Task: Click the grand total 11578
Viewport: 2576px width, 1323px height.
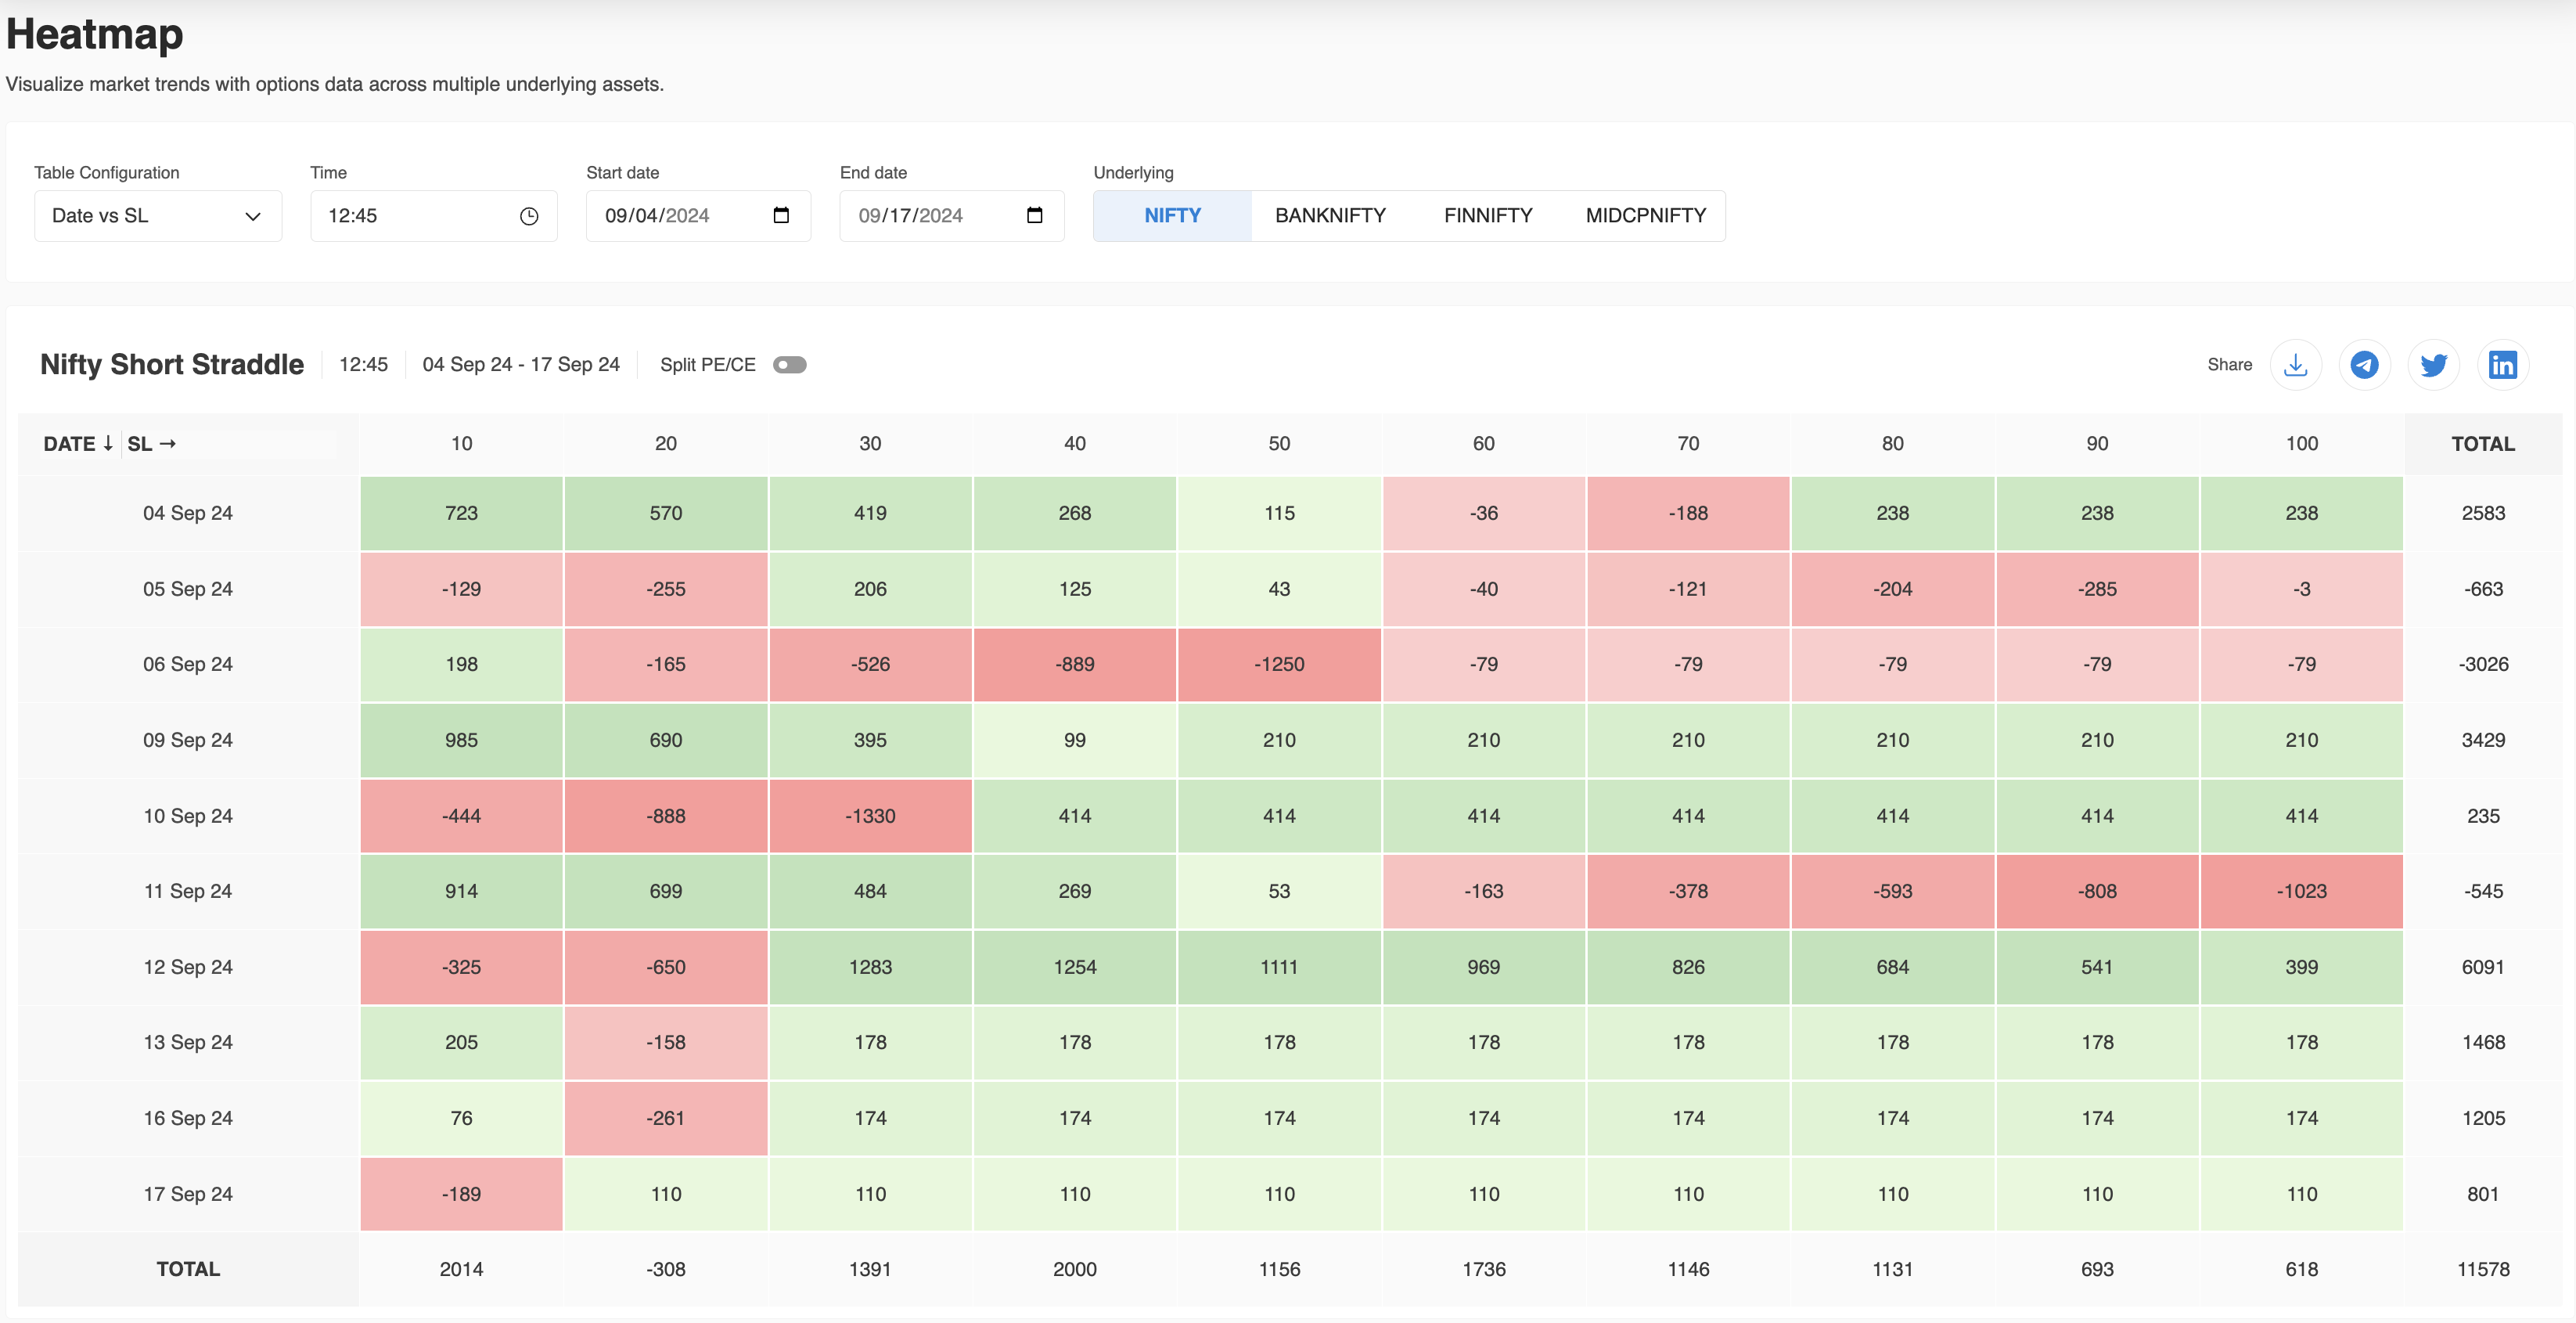Action: point(2482,1270)
